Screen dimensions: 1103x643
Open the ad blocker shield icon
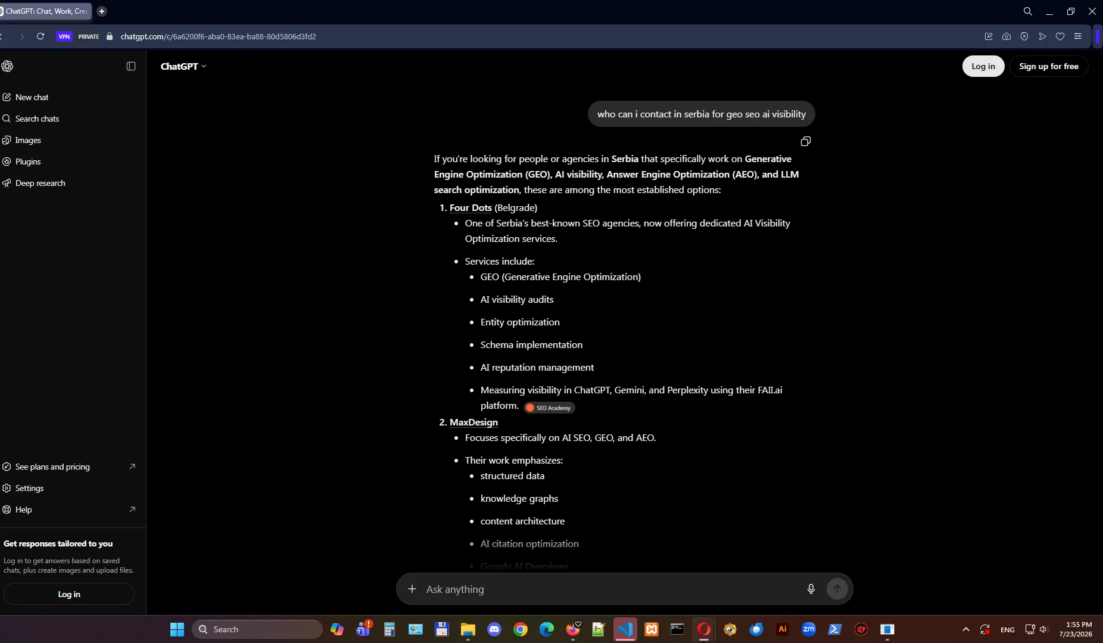pyautogui.click(x=1024, y=36)
